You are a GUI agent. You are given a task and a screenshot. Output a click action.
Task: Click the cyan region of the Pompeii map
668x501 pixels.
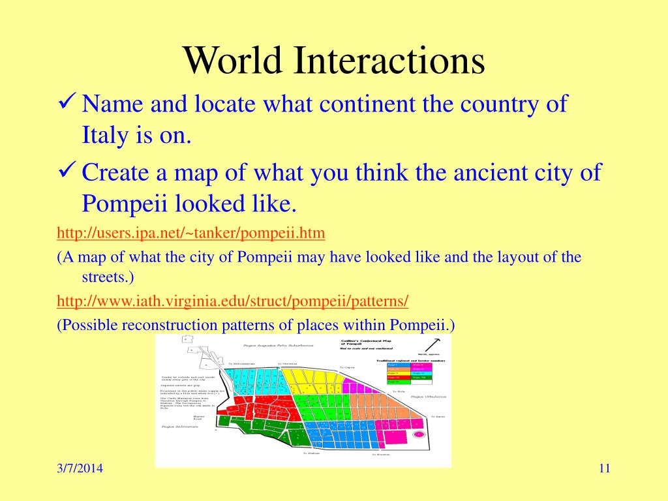(x=256, y=382)
